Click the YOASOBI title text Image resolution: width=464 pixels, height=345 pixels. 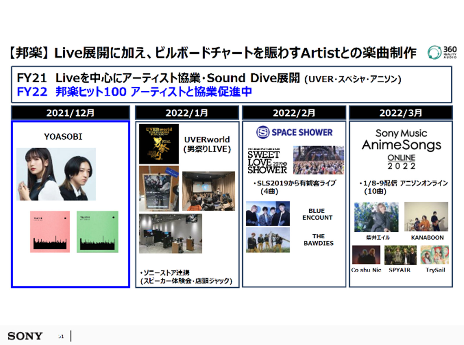(63, 136)
